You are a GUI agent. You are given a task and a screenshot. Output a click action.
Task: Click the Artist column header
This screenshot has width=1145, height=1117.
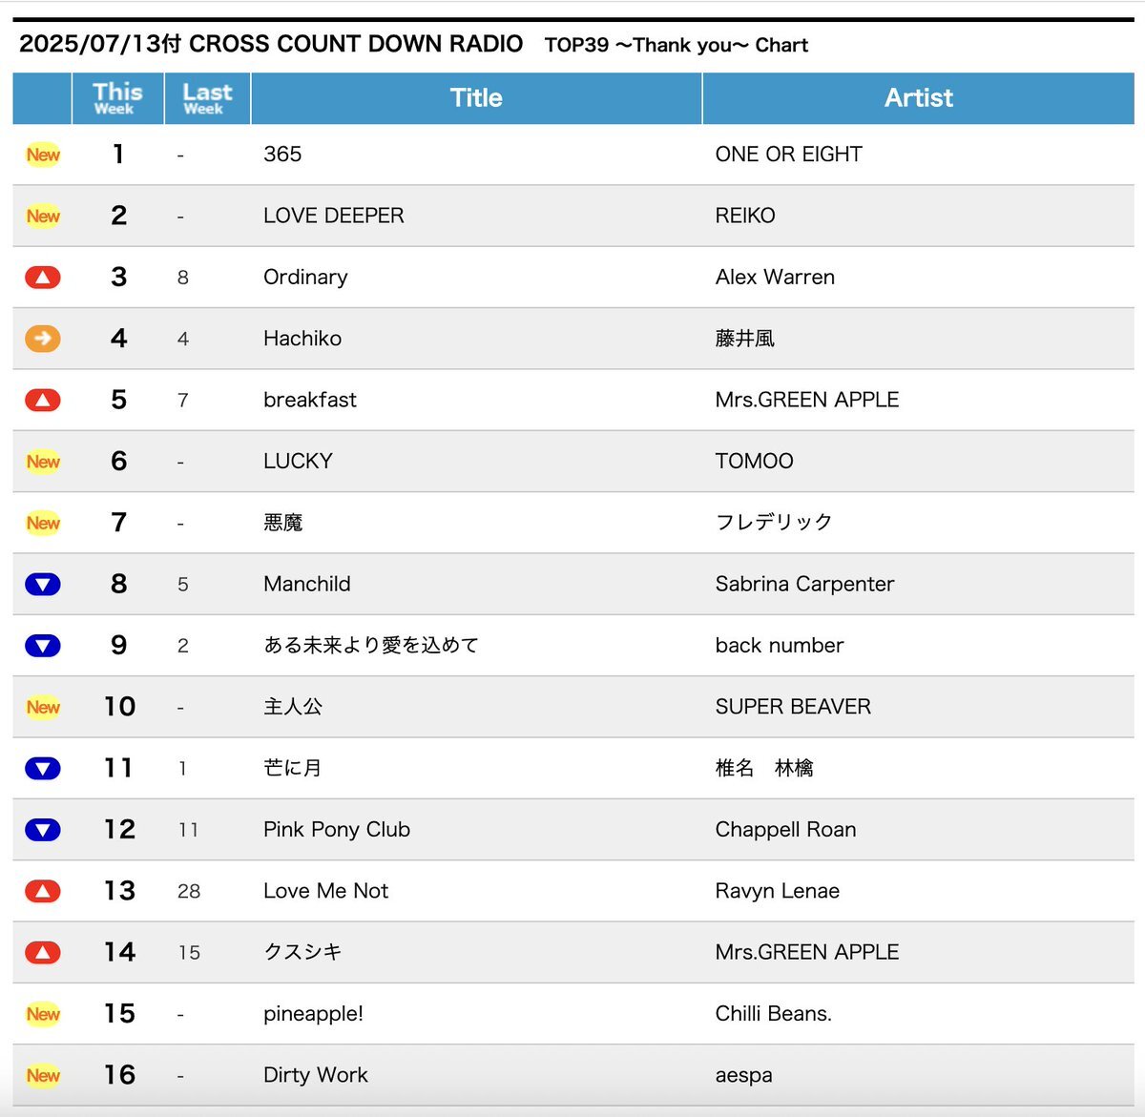(918, 98)
